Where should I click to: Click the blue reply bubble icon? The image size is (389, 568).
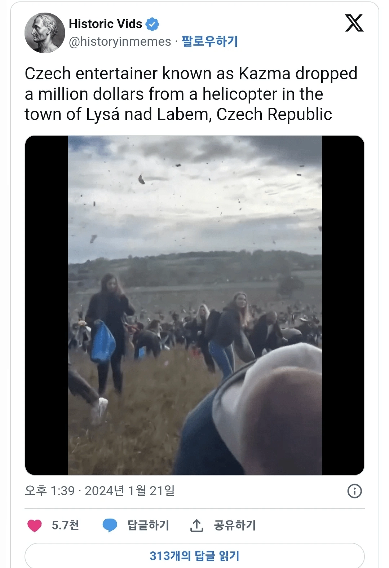click(x=110, y=525)
